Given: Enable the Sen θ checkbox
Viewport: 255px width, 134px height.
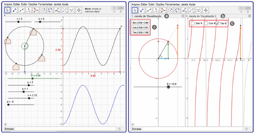Looking at the screenshot, I should coord(193,24).
